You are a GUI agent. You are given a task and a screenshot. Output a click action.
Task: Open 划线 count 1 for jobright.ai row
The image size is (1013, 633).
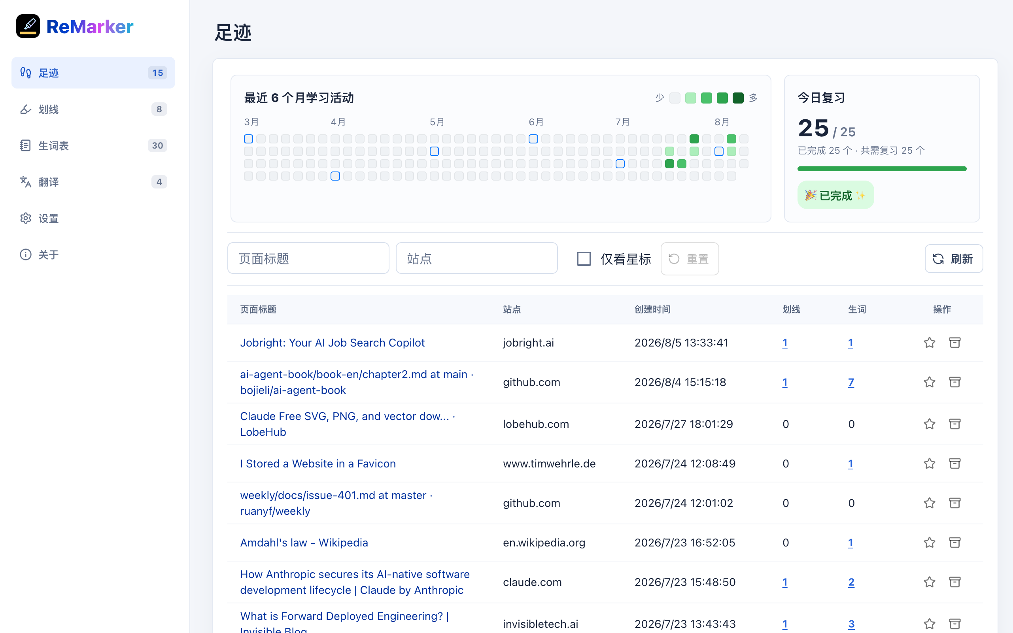click(785, 343)
